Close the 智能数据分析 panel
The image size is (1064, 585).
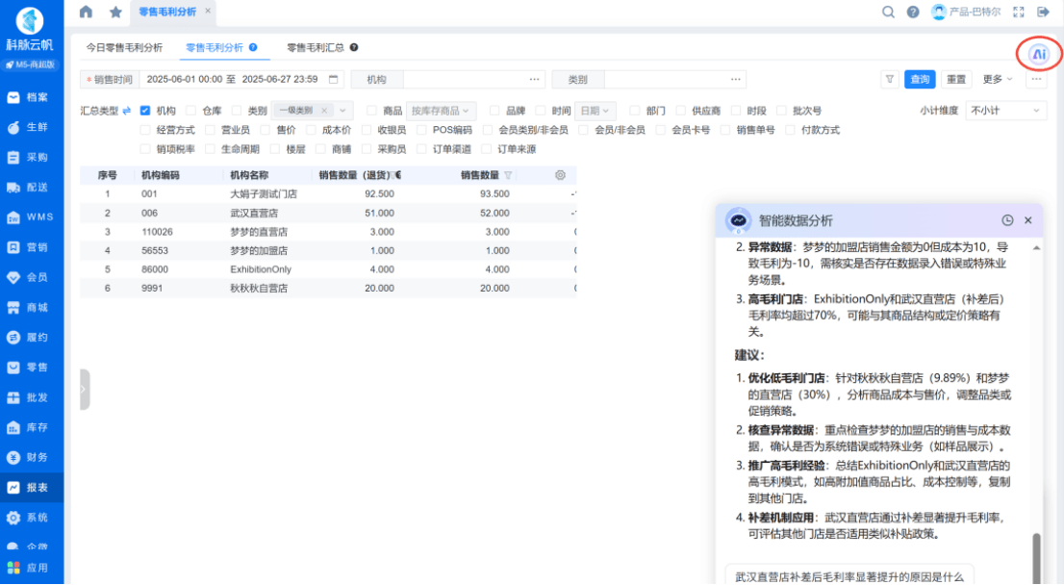point(1028,220)
